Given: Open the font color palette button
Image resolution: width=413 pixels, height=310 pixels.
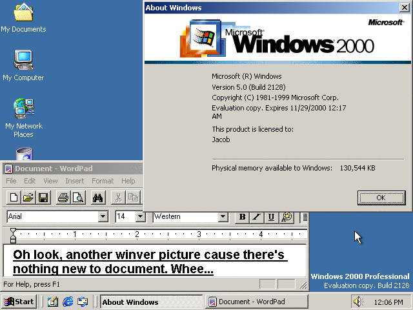Looking at the screenshot, I should point(287,217).
